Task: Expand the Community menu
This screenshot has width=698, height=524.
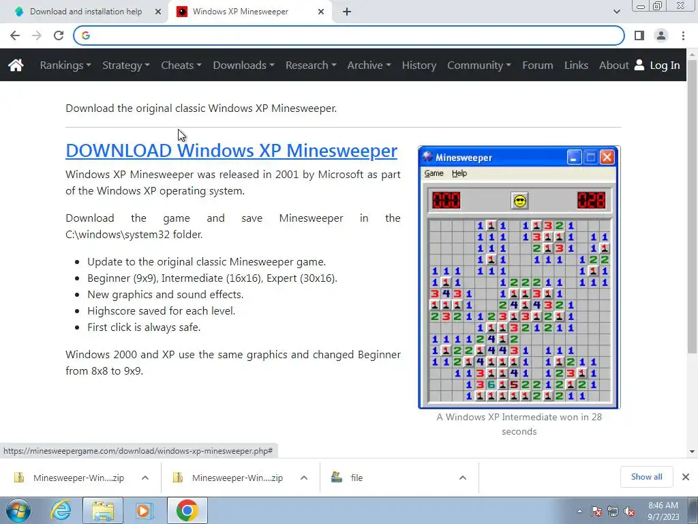Action: pyautogui.click(x=479, y=65)
